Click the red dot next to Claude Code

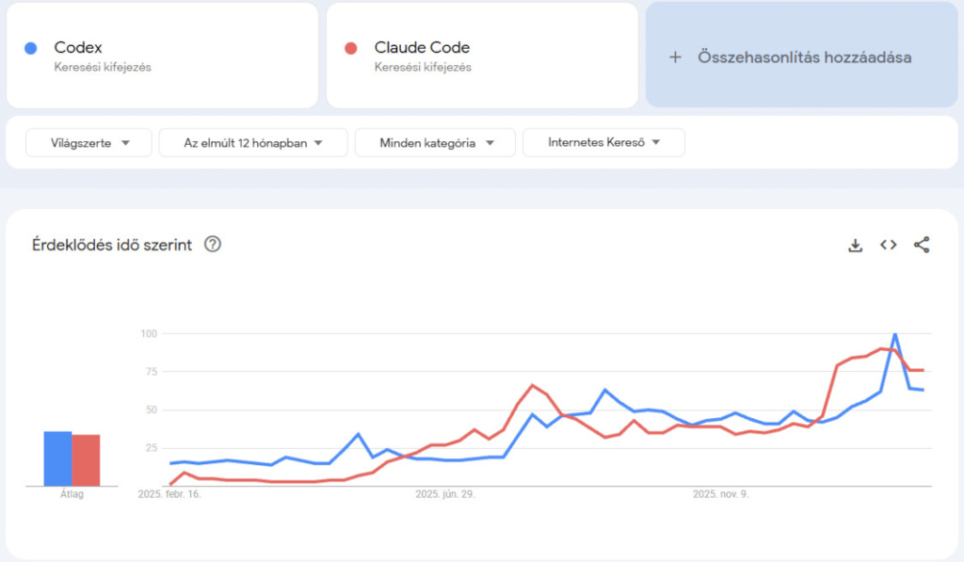pyautogui.click(x=351, y=48)
